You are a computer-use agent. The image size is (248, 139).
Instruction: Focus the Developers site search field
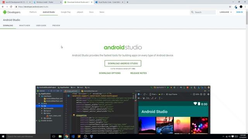pos(203,12)
